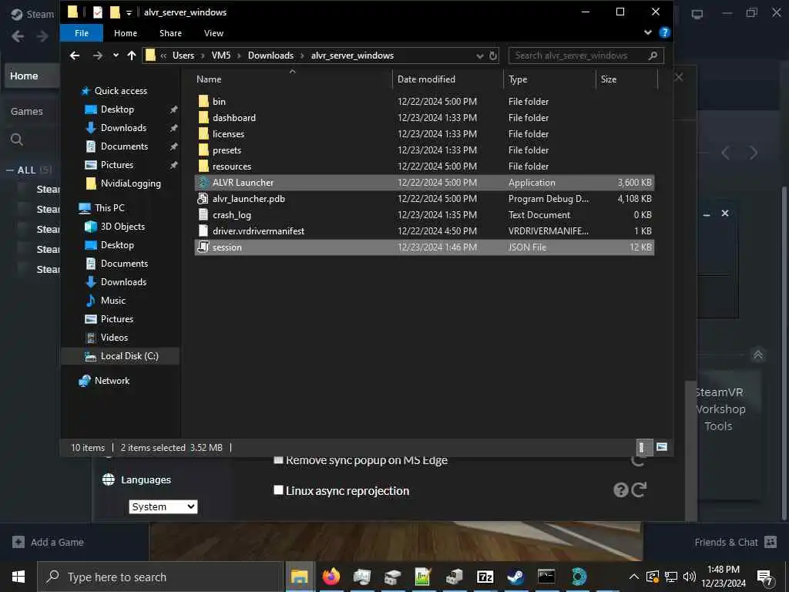Select driver.vrdrivermanifest file
Viewport: 789px width, 592px height.
pyautogui.click(x=425, y=230)
